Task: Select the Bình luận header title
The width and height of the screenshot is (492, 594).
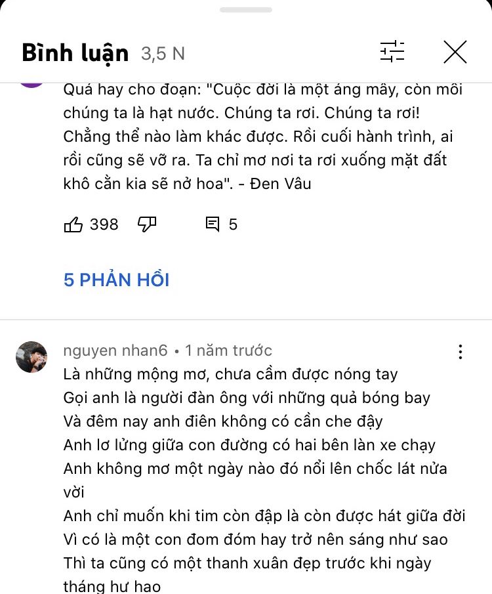Action: point(75,53)
